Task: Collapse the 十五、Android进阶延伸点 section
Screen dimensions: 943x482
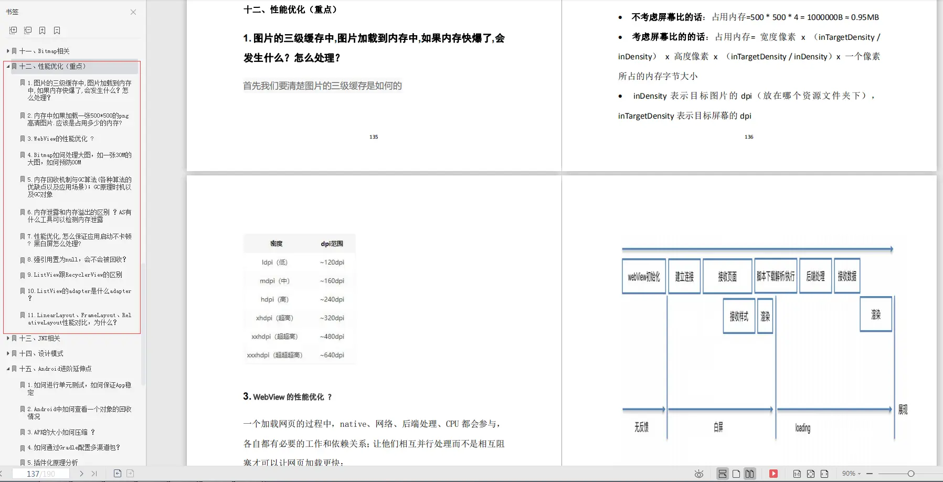Action: (x=8, y=369)
